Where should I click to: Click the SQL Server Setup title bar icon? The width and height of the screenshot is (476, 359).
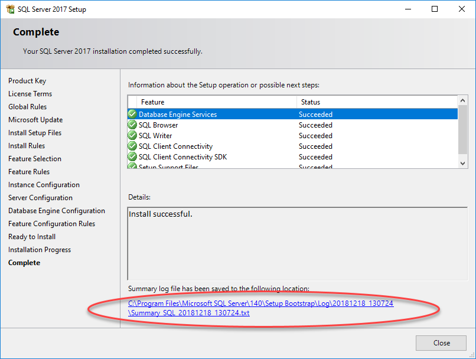pos(9,9)
